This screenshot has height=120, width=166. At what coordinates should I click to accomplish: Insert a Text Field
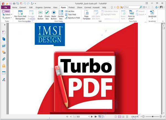click(70, 14)
